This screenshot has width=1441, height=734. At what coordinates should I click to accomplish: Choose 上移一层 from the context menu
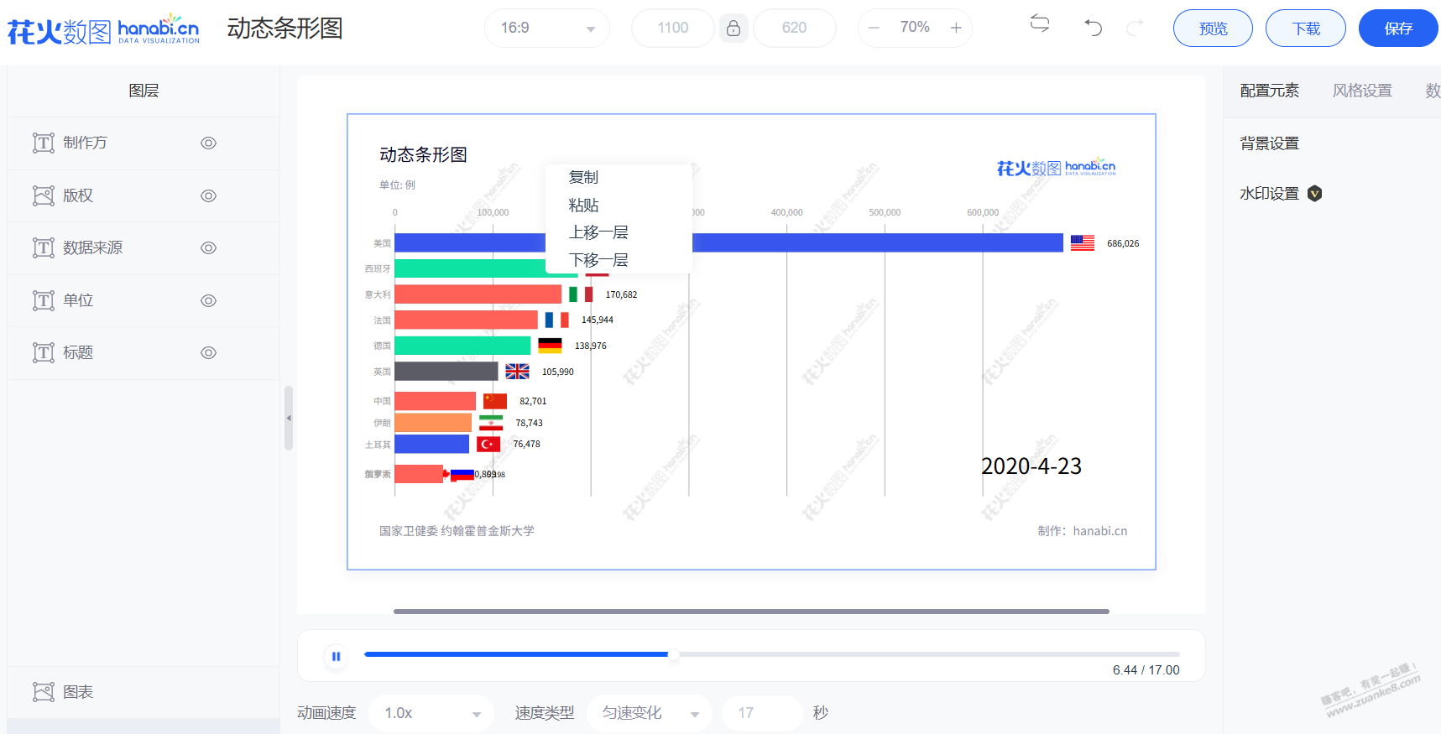click(x=598, y=232)
